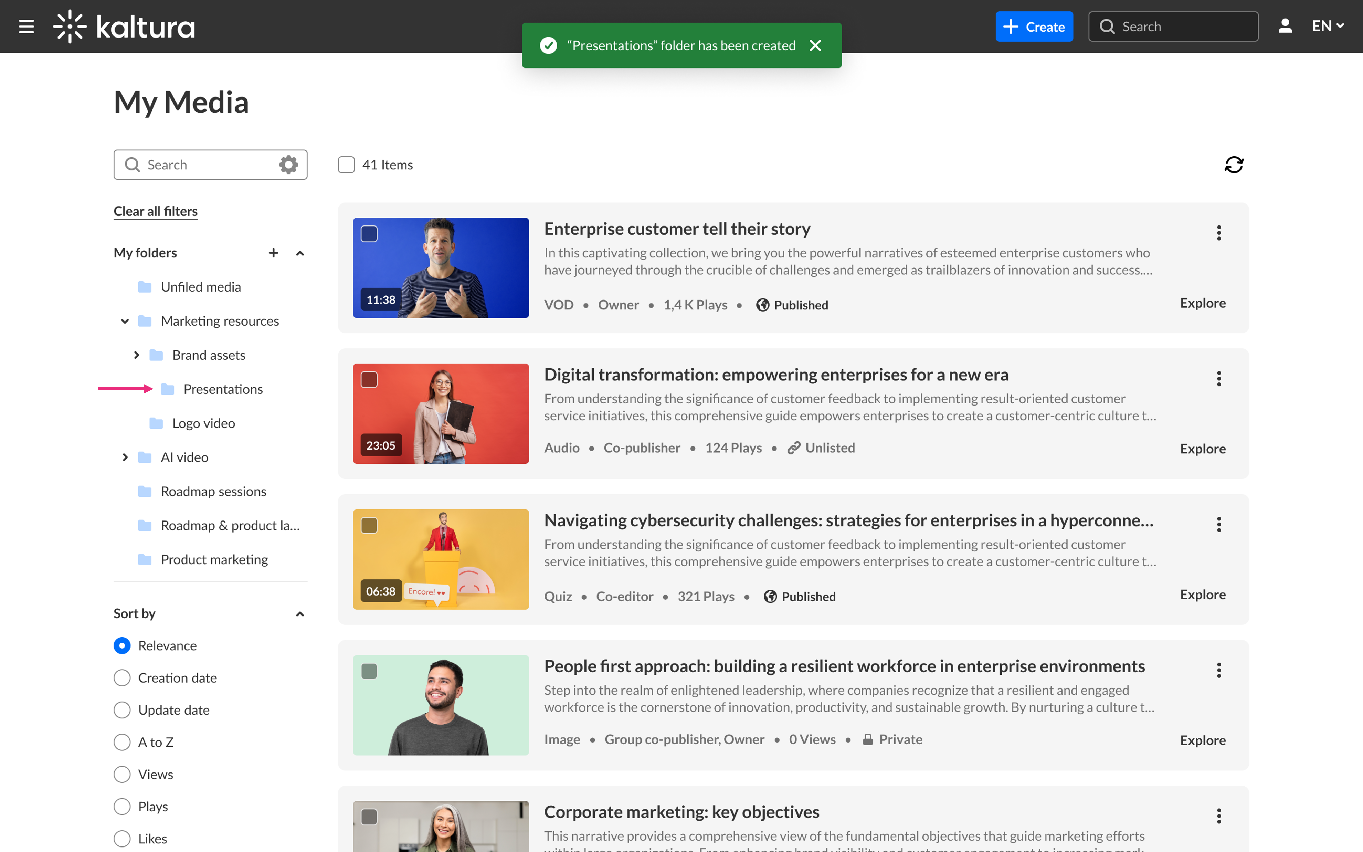Viewport: 1363px width, 852px height.
Task: Open the EN language dropdown
Action: pyautogui.click(x=1328, y=27)
